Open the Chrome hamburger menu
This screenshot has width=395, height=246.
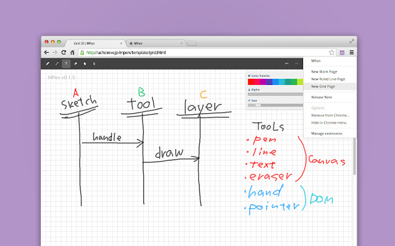coord(351,53)
